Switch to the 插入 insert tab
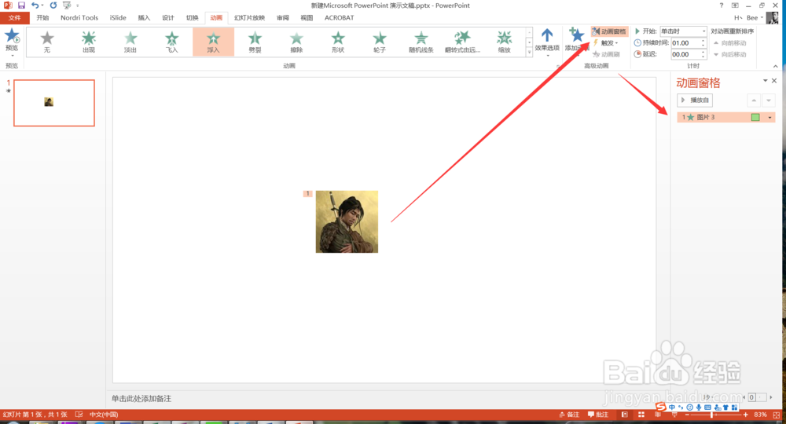Viewport: 786px width, 424px height. click(144, 18)
